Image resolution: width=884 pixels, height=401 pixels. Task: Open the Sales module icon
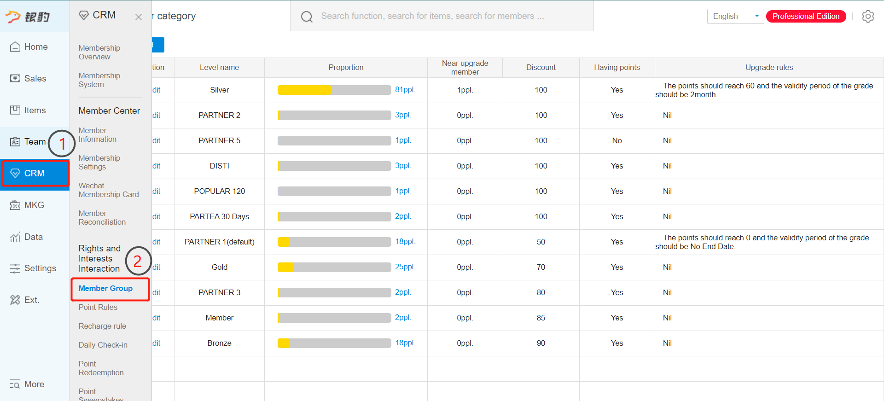(x=15, y=78)
